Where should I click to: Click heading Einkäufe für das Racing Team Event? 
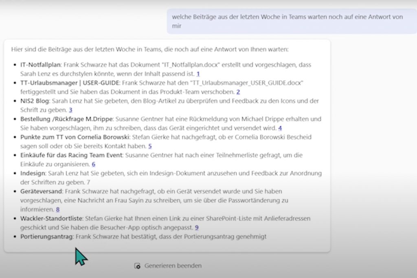click(x=71, y=155)
